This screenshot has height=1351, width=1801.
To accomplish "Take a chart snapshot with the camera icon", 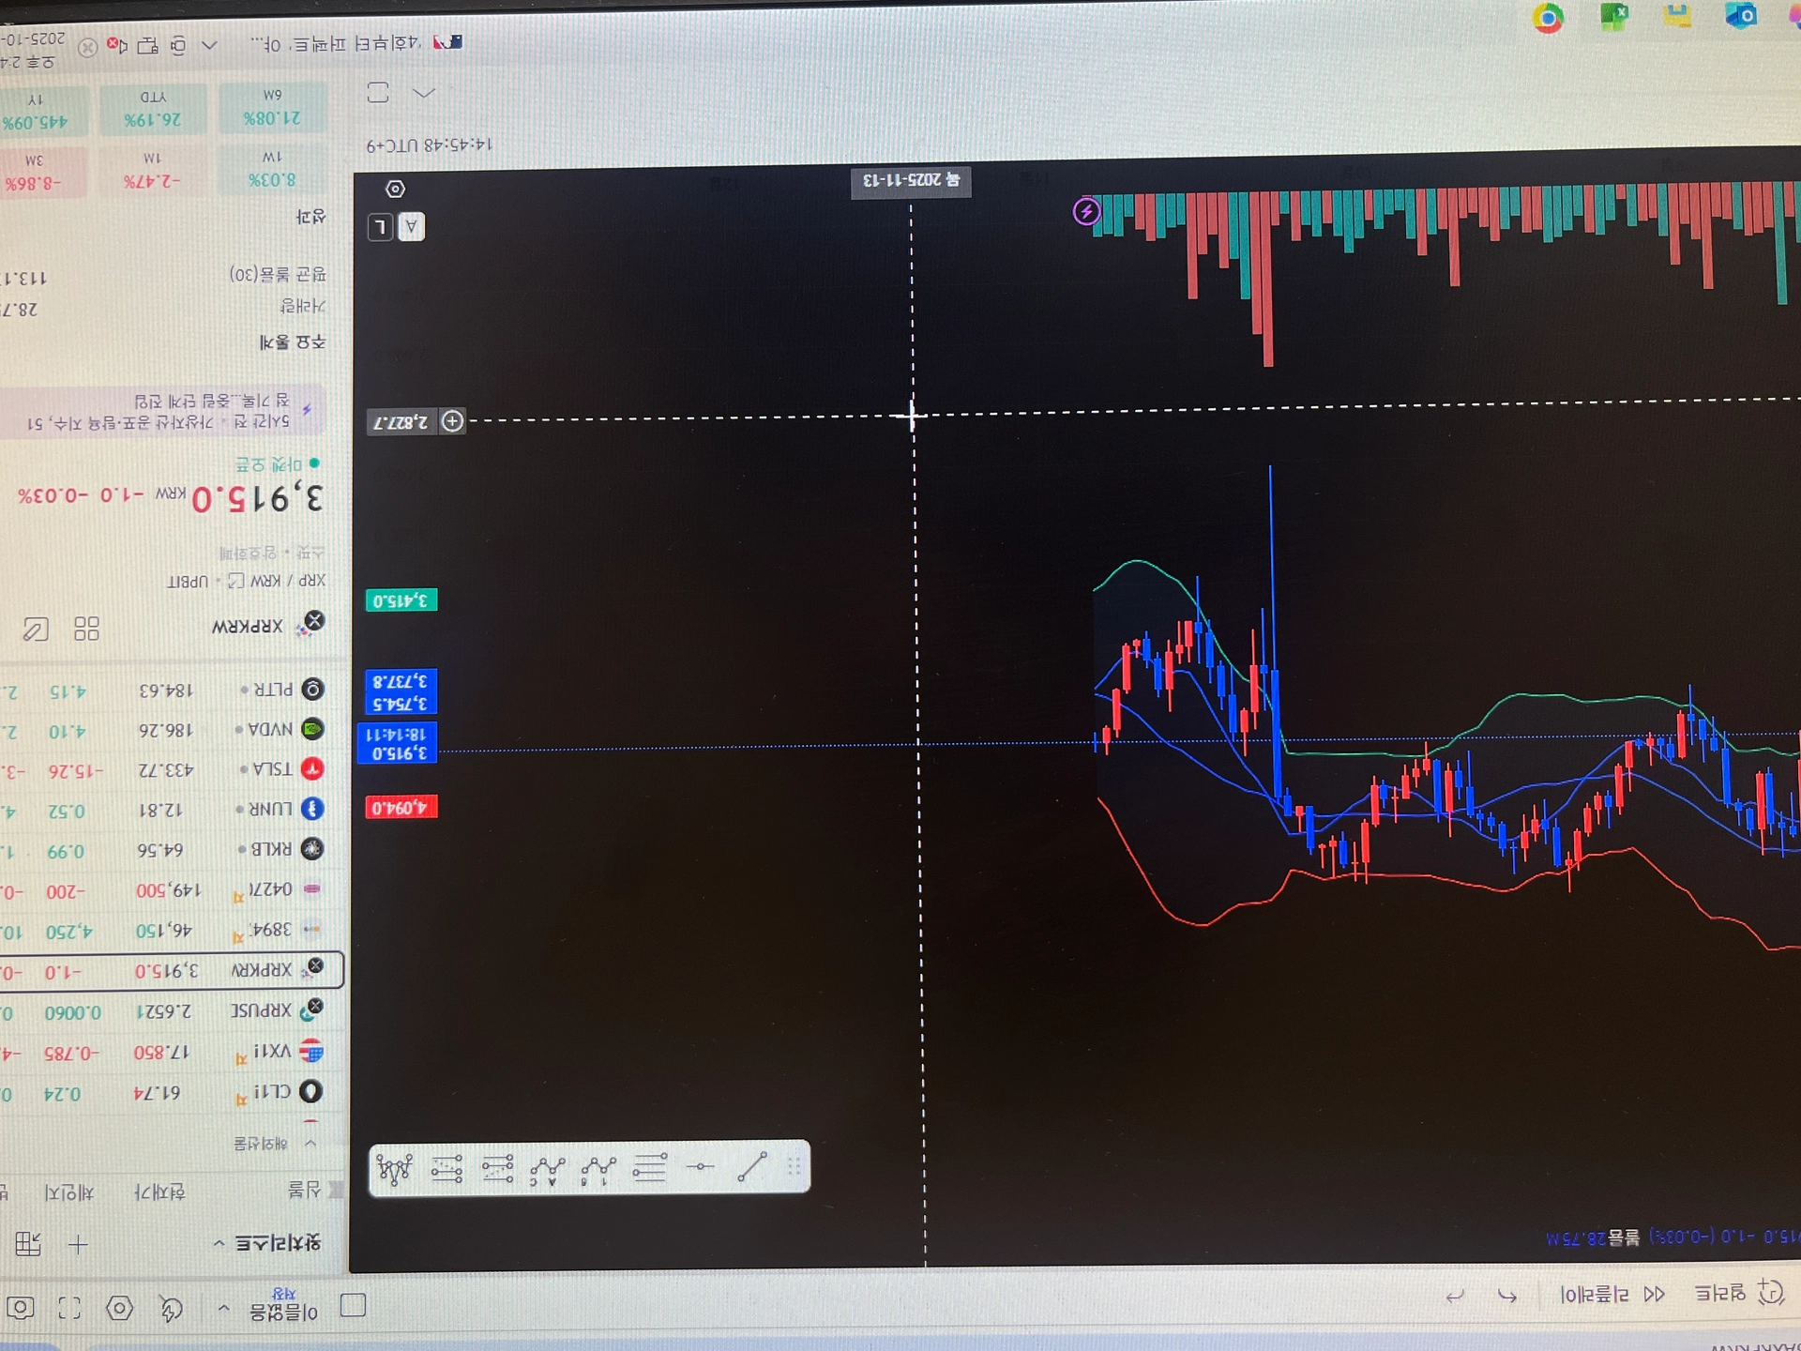I will (x=21, y=1308).
